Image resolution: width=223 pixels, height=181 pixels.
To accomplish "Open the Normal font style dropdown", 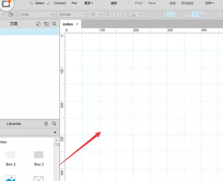I will pyautogui.click(x=72, y=14).
